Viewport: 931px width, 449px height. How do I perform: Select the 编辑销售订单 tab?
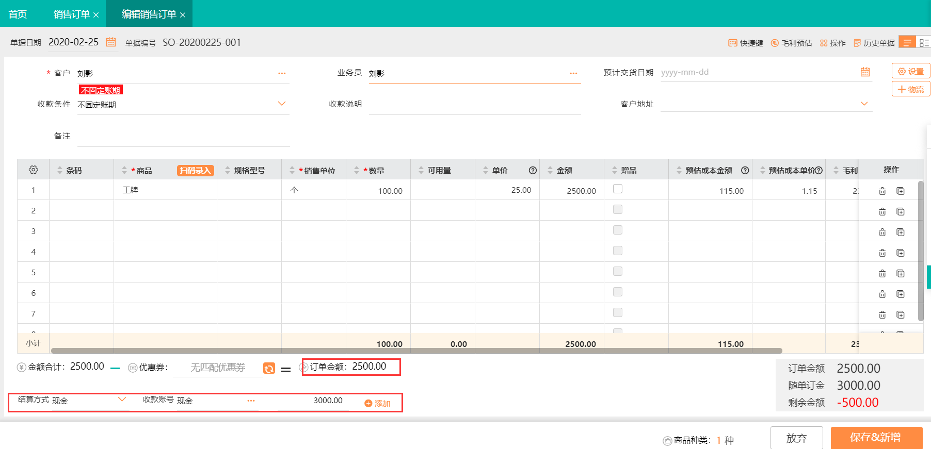click(x=149, y=14)
